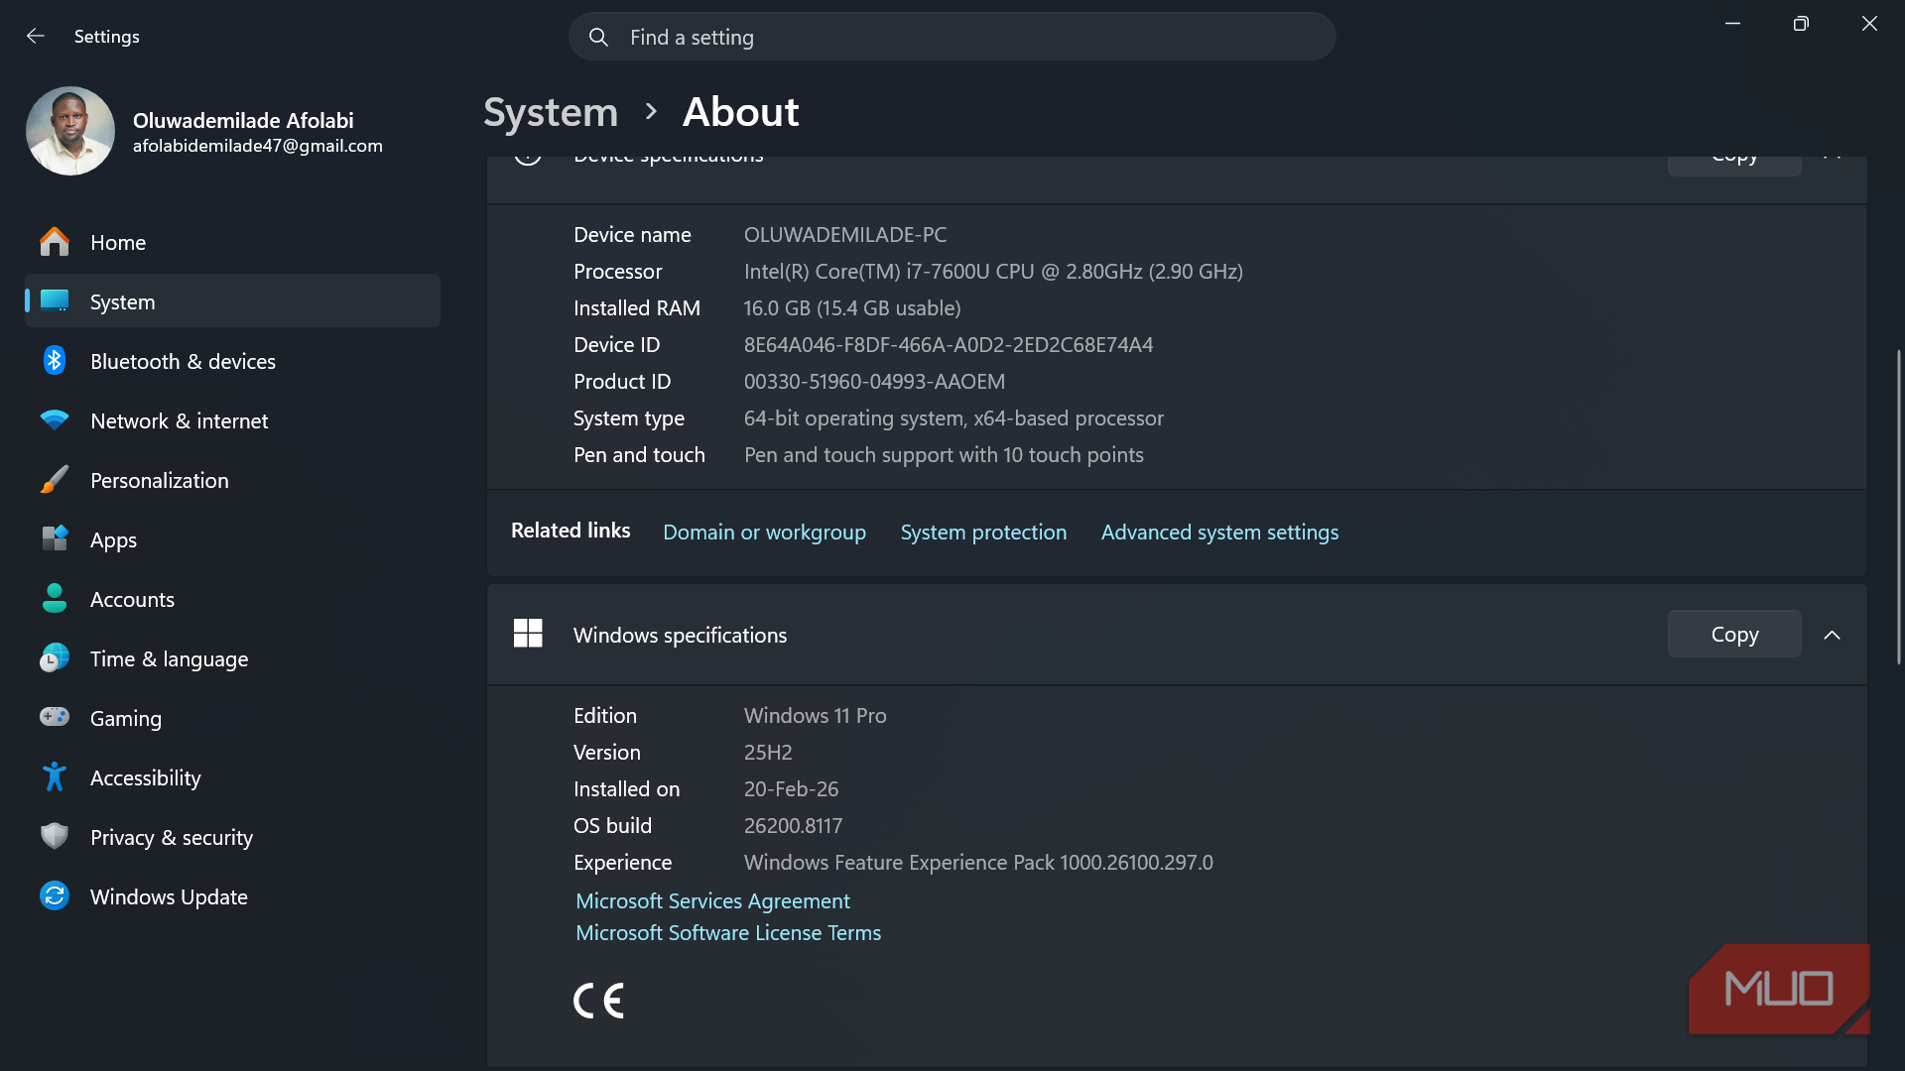Open Time & language settings

pyautogui.click(x=232, y=658)
